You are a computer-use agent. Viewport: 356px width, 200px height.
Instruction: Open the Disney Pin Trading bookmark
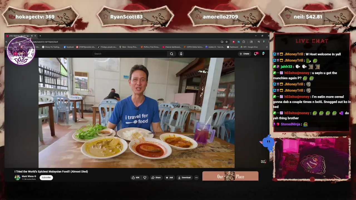click(51, 47)
